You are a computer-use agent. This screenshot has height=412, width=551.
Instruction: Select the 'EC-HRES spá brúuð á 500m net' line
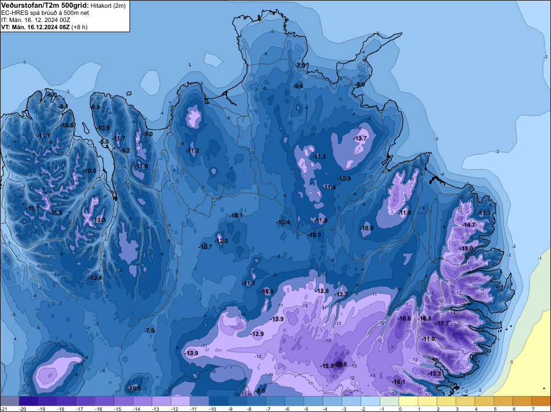pos(45,13)
